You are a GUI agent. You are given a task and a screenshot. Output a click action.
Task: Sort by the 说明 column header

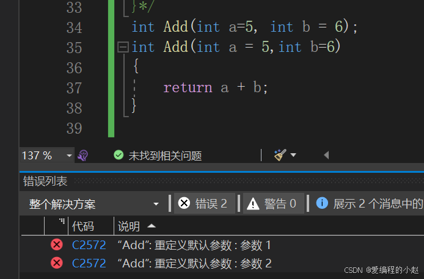[x=129, y=226]
